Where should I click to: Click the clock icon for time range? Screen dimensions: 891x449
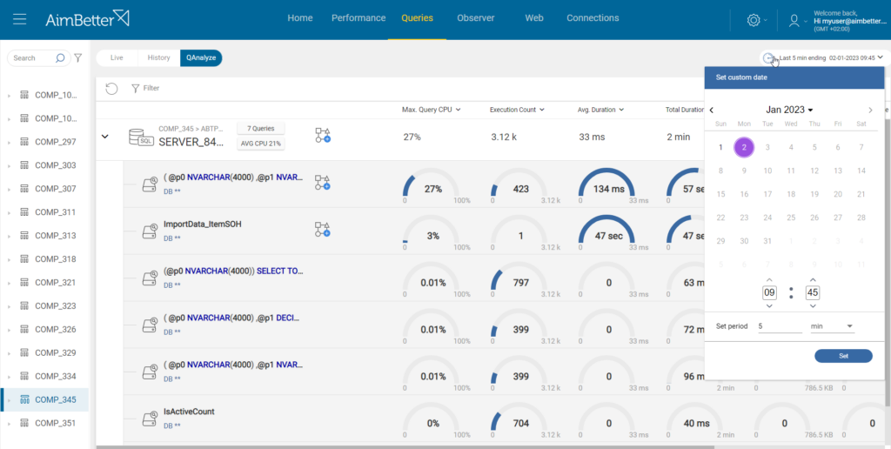pos(768,57)
